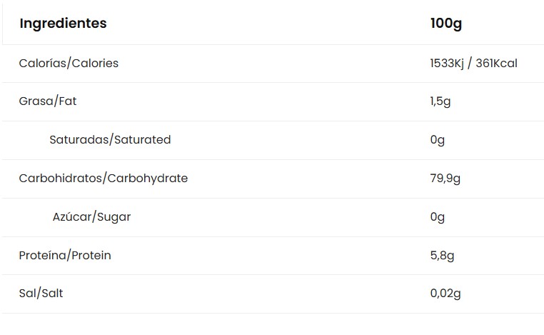The width and height of the screenshot is (544, 335).
Task: Select the '0g' value for sugar
Action: [x=438, y=217]
